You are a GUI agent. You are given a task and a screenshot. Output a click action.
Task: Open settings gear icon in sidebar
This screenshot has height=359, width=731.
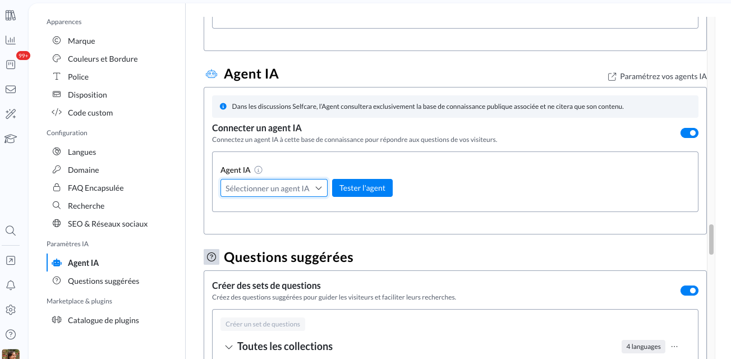pos(10,310)
